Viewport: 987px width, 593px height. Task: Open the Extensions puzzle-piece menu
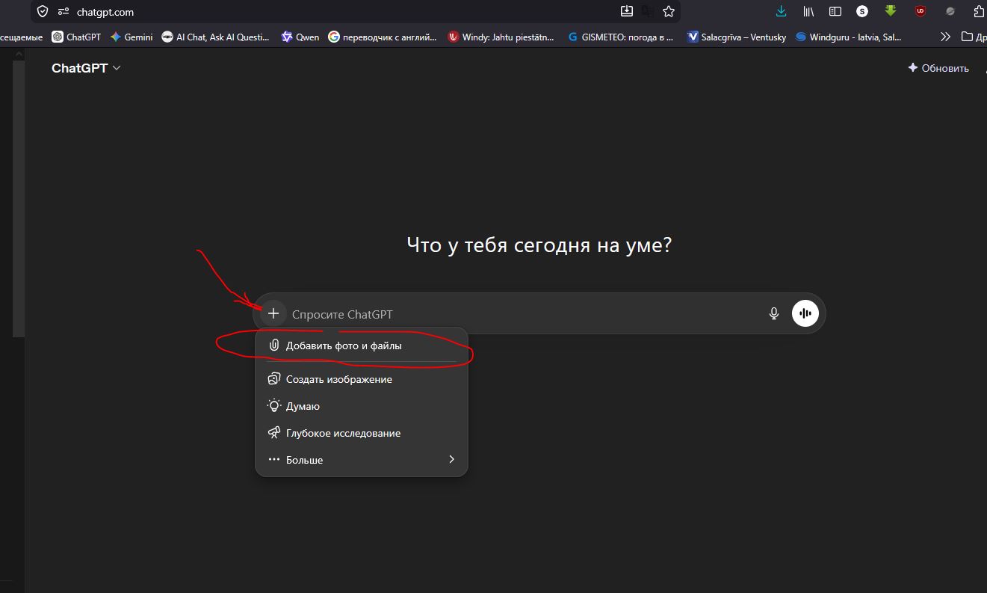point(980,11)
